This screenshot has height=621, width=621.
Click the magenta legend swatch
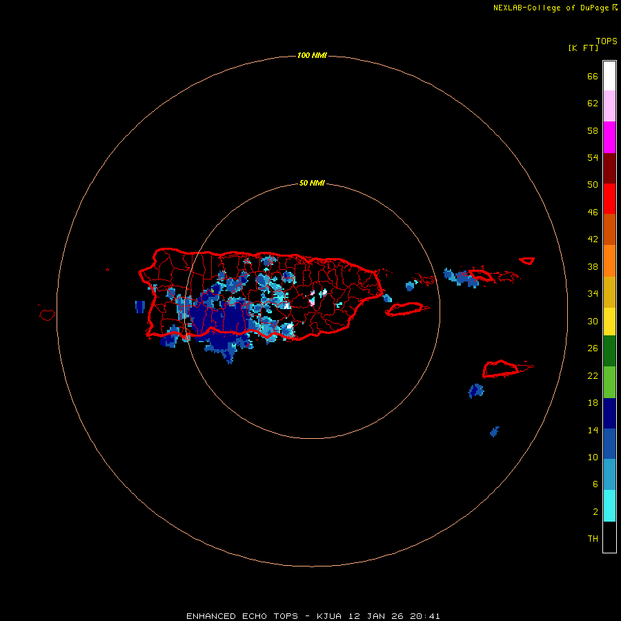[609, 137]
